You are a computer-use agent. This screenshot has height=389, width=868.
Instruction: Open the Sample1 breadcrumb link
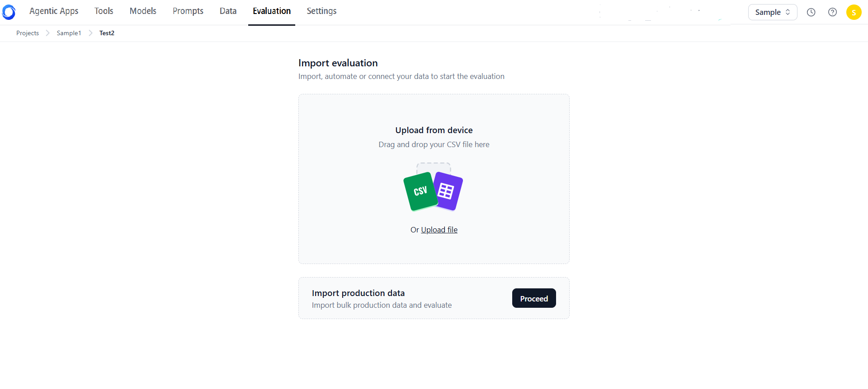(69, 33)
